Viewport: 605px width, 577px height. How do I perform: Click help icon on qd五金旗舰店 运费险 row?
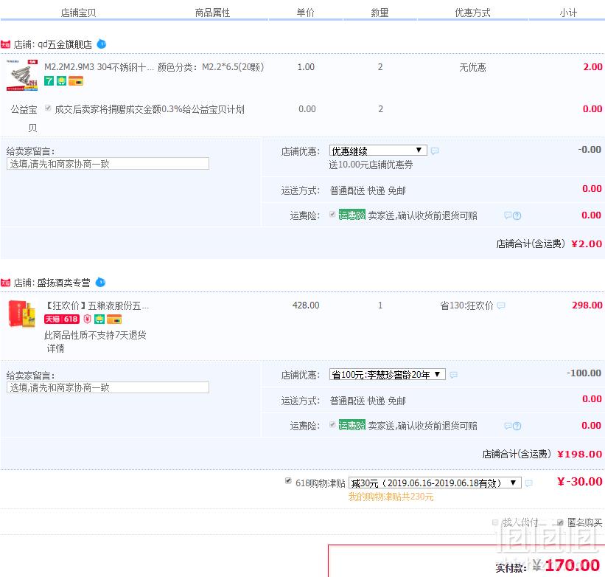517,215
